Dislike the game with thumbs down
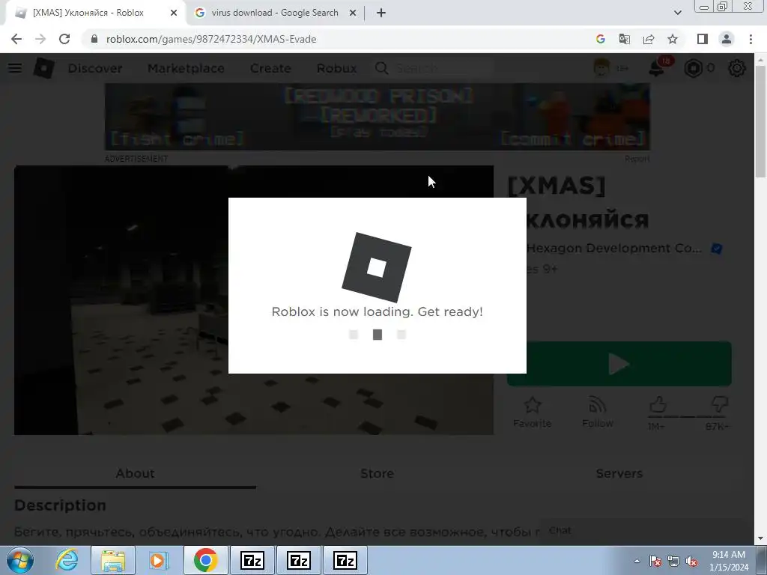 pos(720,405)
